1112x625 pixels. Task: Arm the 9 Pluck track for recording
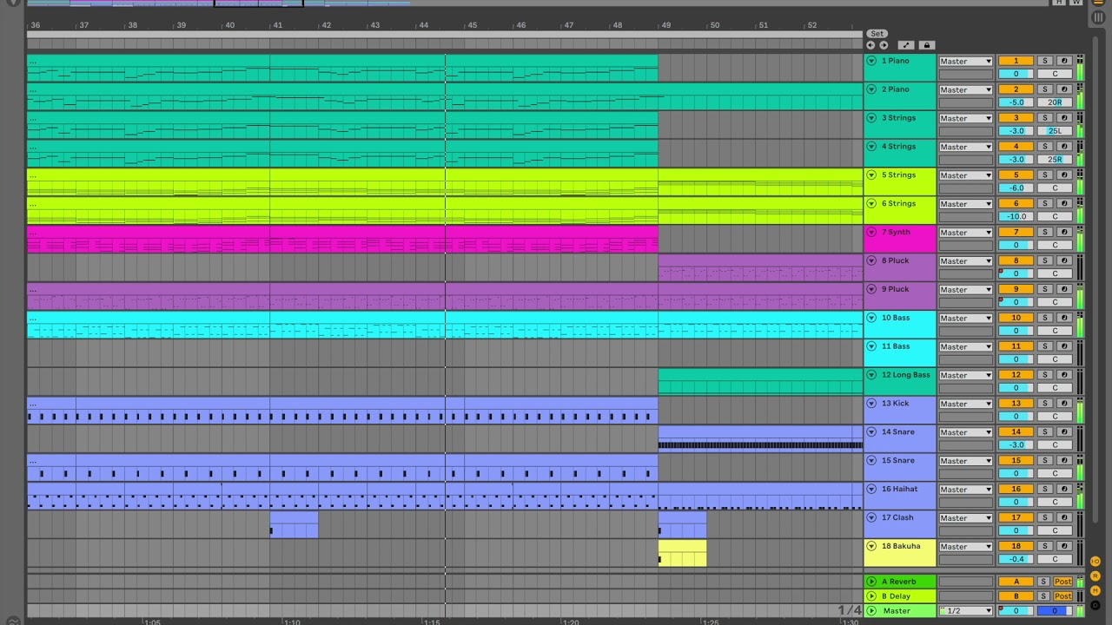tap(1063, 290)
